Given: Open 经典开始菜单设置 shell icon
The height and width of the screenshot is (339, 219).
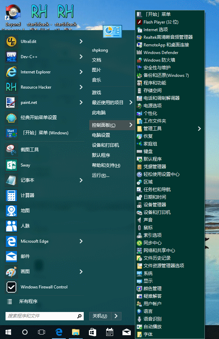Looking at the screenshot, I should (44, 118).
